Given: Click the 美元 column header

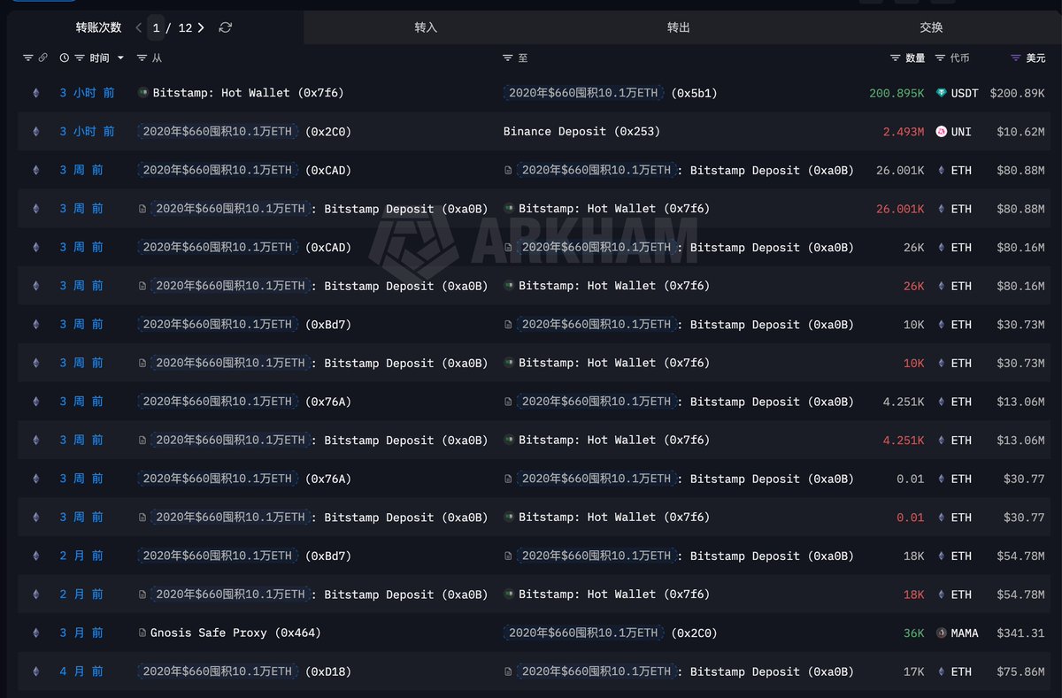Looking at the screenshot, I should [1035, 58].
